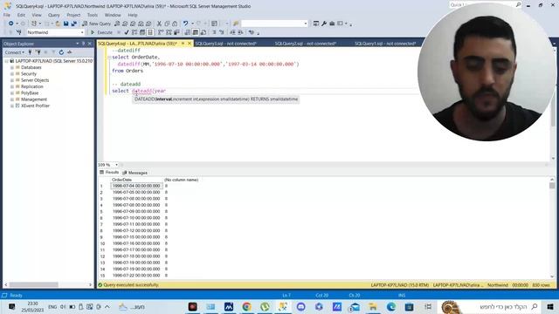559x314 pixels.
Task: Expand the Management node
Action: point(12,99)
